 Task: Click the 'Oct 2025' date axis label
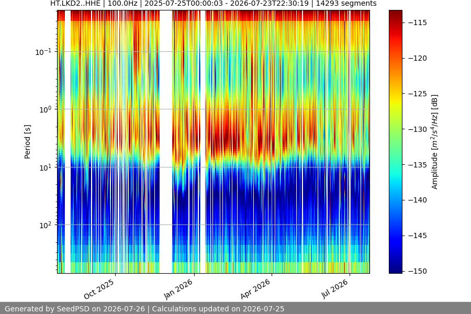[99, 289]
